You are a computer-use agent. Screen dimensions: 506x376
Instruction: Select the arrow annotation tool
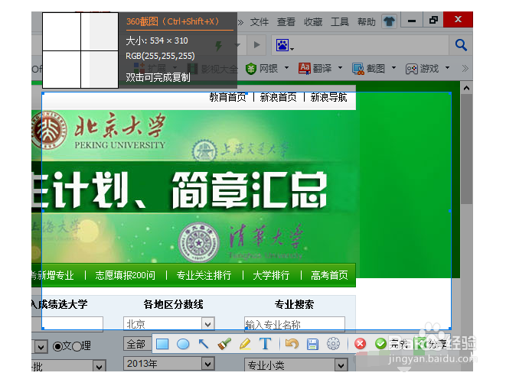[204, 344]
